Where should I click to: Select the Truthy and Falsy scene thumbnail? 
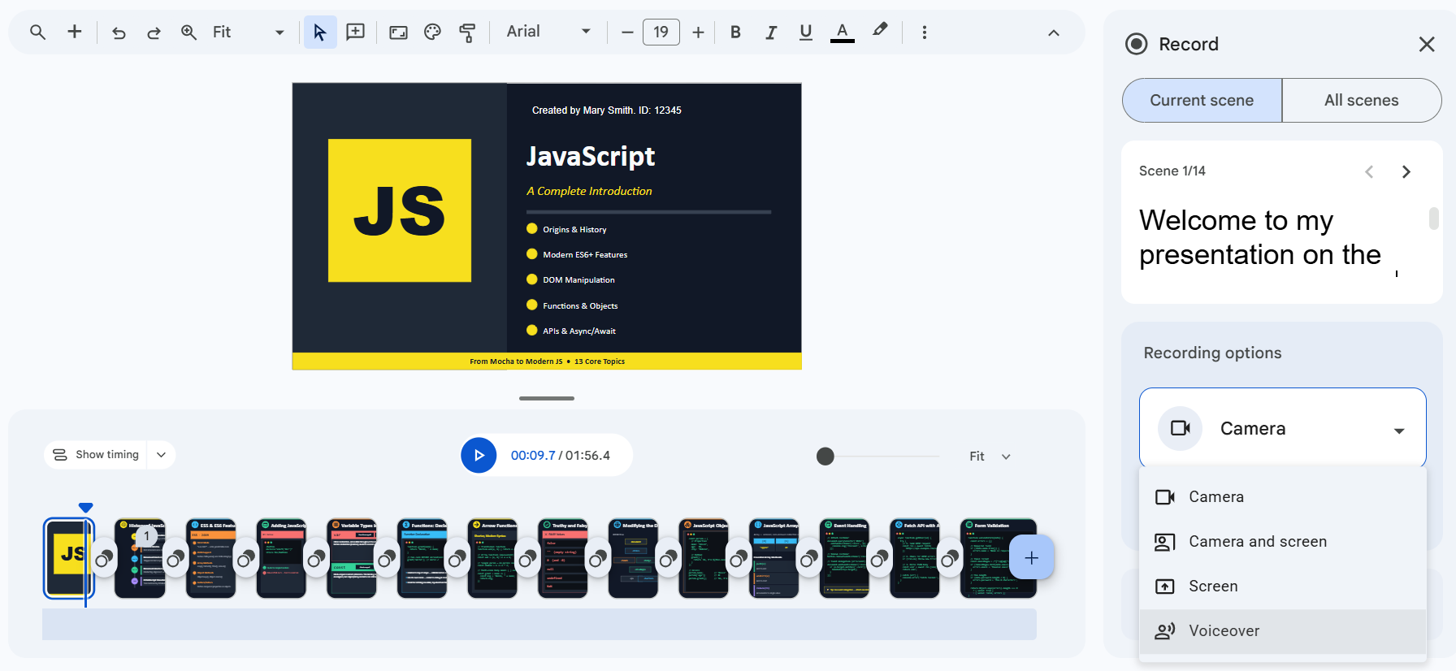pos(563,558)
